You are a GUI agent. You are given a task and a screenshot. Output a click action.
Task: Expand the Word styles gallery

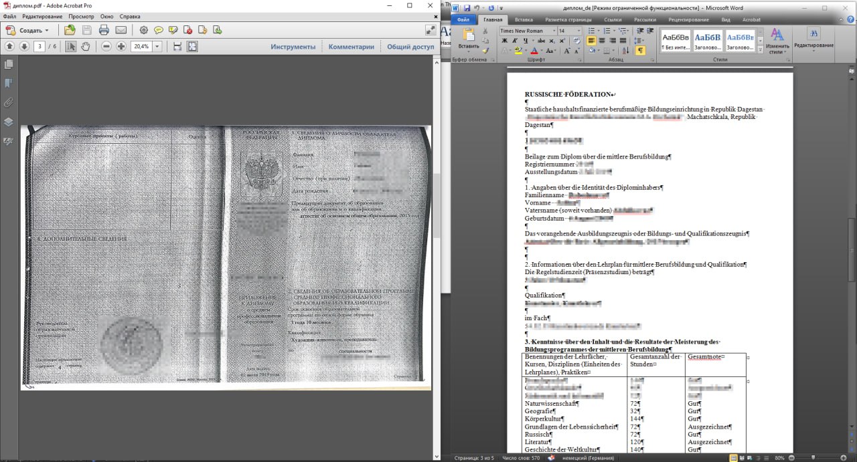pyautogui.click(x=760, y=49)
